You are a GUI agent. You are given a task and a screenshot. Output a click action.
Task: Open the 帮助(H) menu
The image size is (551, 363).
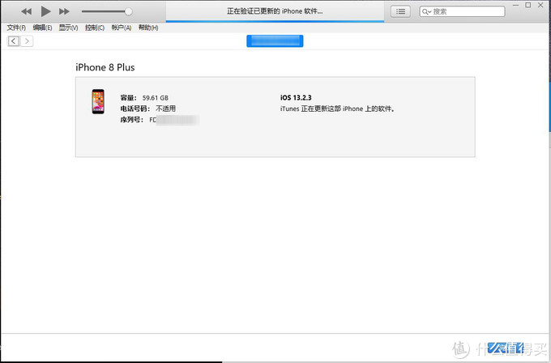(x=148, y=28)
